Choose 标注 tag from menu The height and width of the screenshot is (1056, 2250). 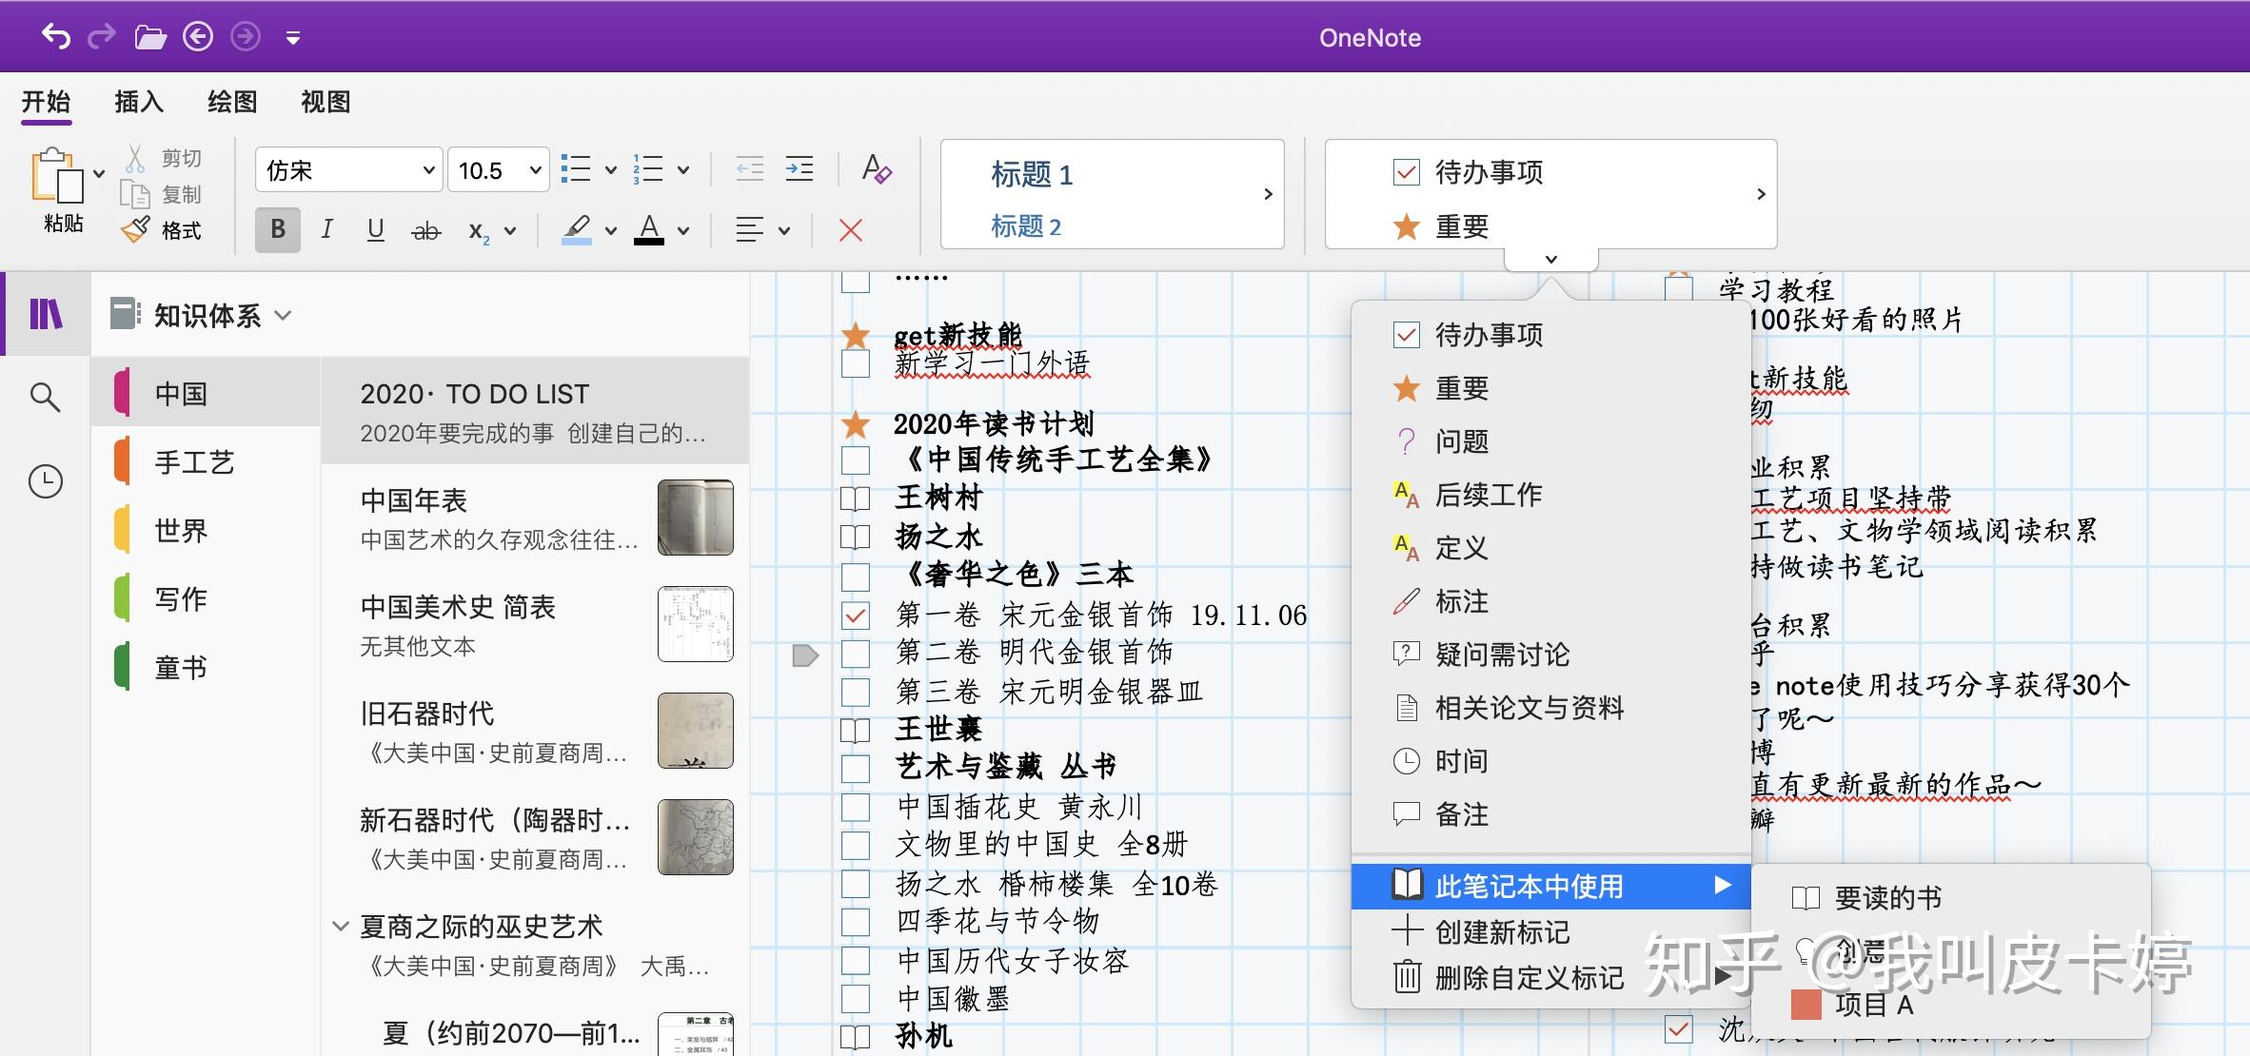[1550, 601]
